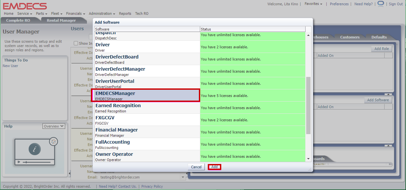Toggle the Show In... checkbox
Image resolution: width=406 pixels, height=190 pixels.
click(76, 43)
